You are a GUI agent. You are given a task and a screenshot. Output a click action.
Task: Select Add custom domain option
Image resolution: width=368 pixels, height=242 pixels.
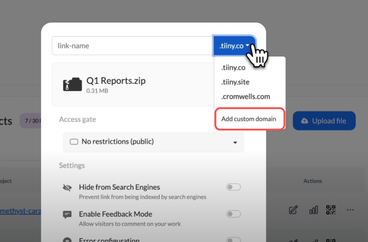point(249,119)
